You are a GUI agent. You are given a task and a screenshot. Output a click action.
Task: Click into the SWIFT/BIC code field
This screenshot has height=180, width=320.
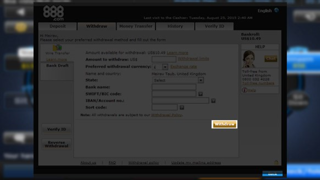(174, 94)
